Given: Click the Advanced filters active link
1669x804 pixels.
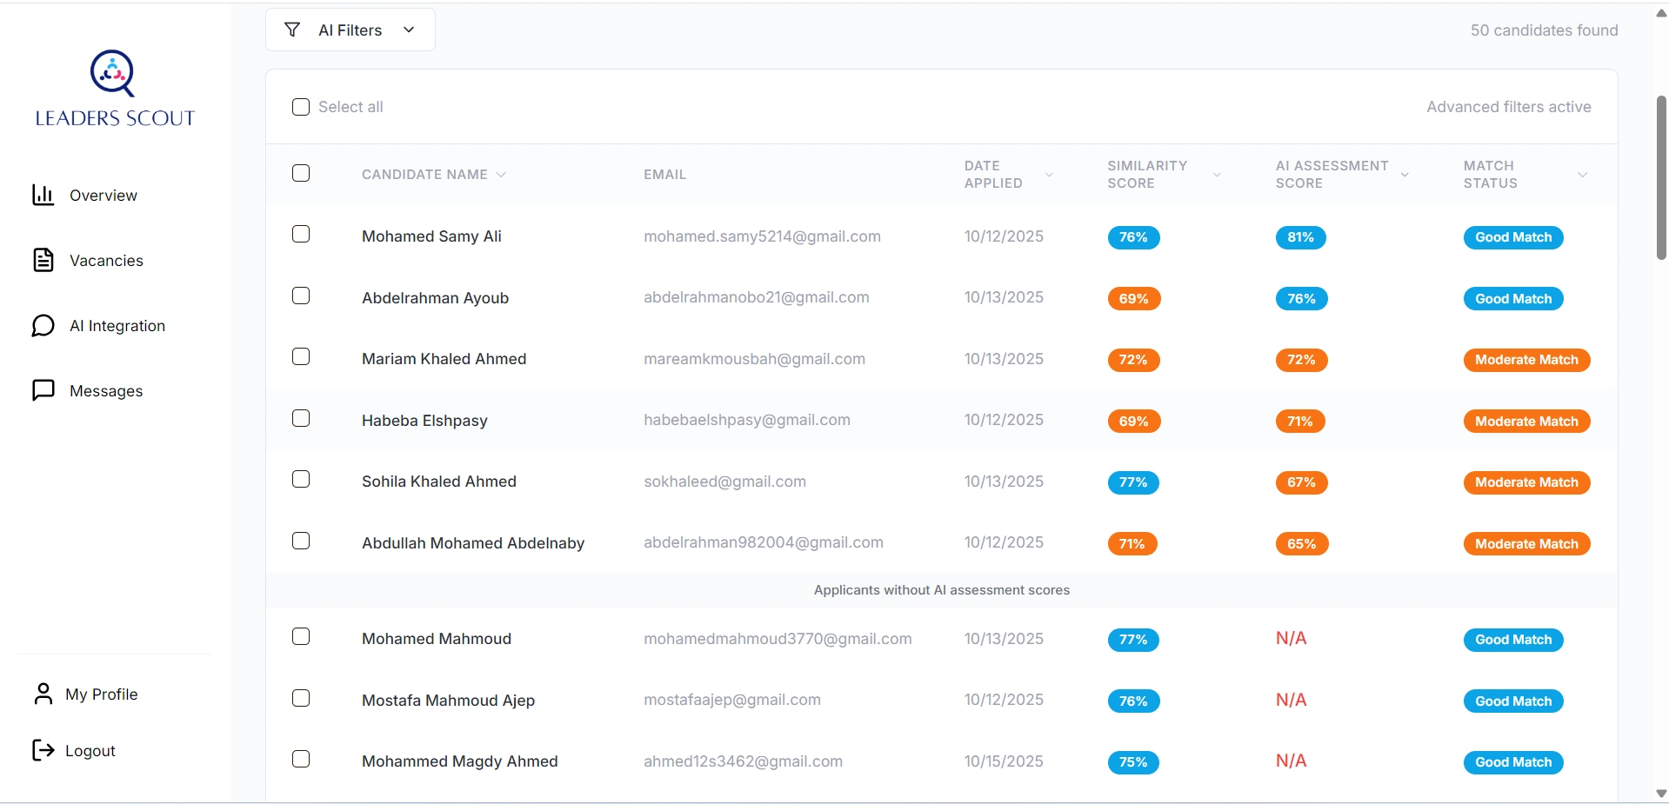Looking at the screenshot, I should [x=1508, y=107].
